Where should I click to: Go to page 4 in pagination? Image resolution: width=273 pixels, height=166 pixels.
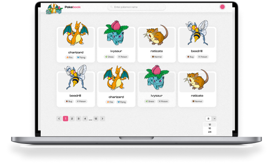pos(85,119)
